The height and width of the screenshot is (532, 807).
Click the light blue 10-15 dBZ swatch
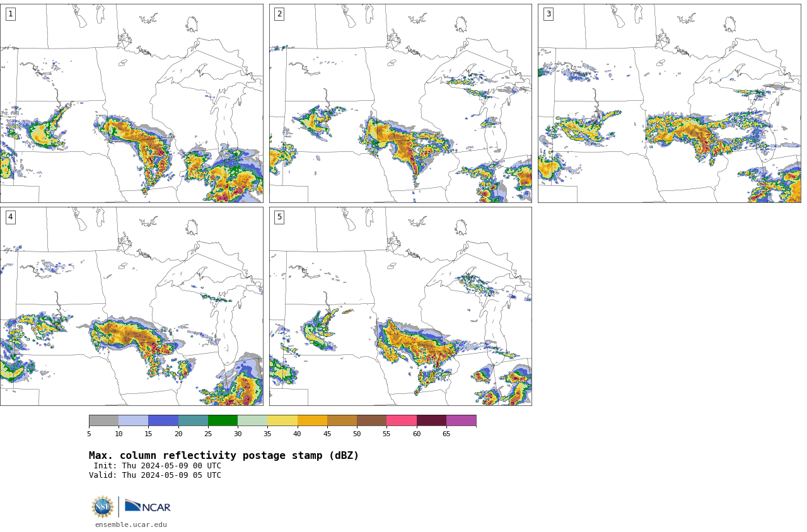(133, 420)
